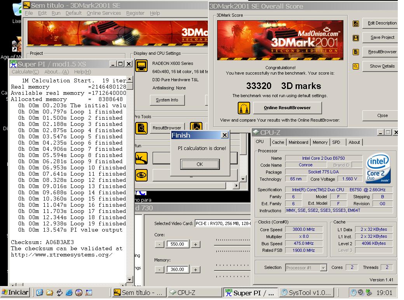Click the Online ResultBrowser trees icon
404x300 pixels.
(244, 108)
